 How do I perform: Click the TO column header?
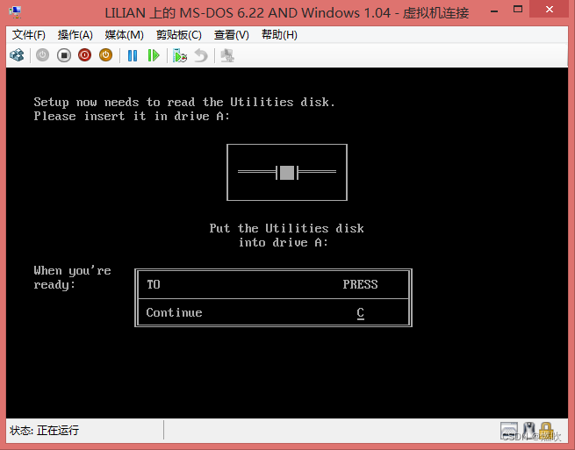click(154, 284)
